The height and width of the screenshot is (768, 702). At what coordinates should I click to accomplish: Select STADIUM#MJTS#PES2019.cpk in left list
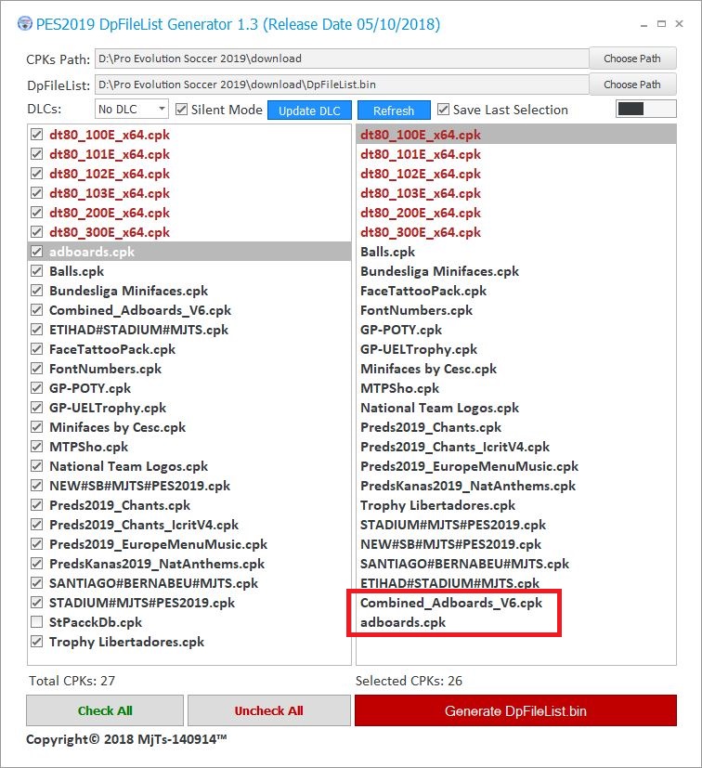coord(141,603)
